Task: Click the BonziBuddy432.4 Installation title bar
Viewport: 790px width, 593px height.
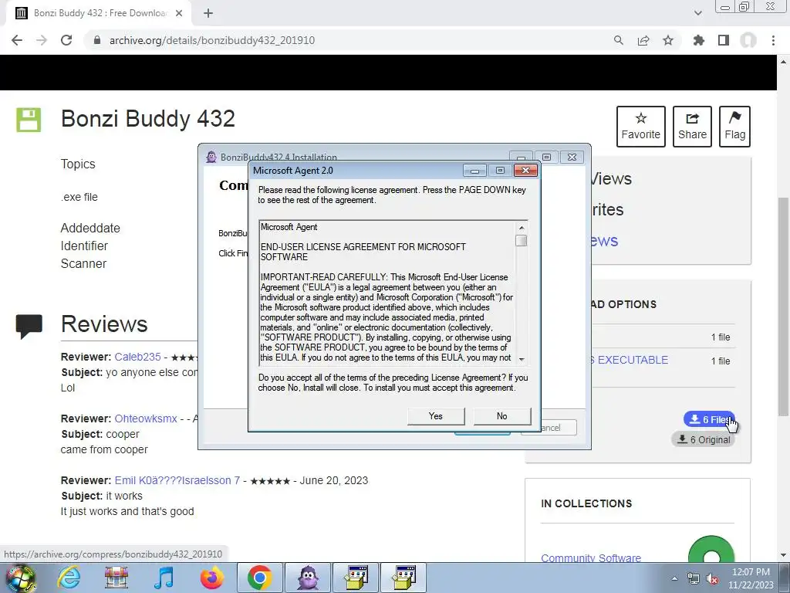Action: click(353, 157)
